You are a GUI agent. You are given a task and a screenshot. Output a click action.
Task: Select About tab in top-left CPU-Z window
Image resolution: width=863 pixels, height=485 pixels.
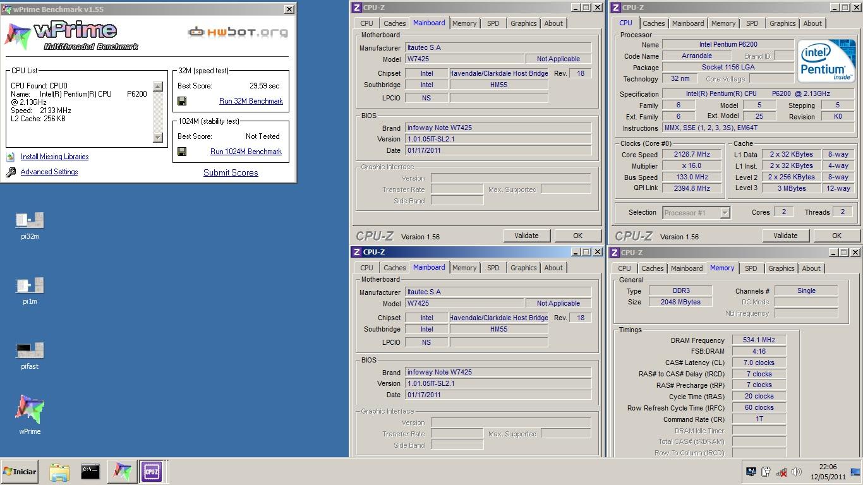click(553, 23)
